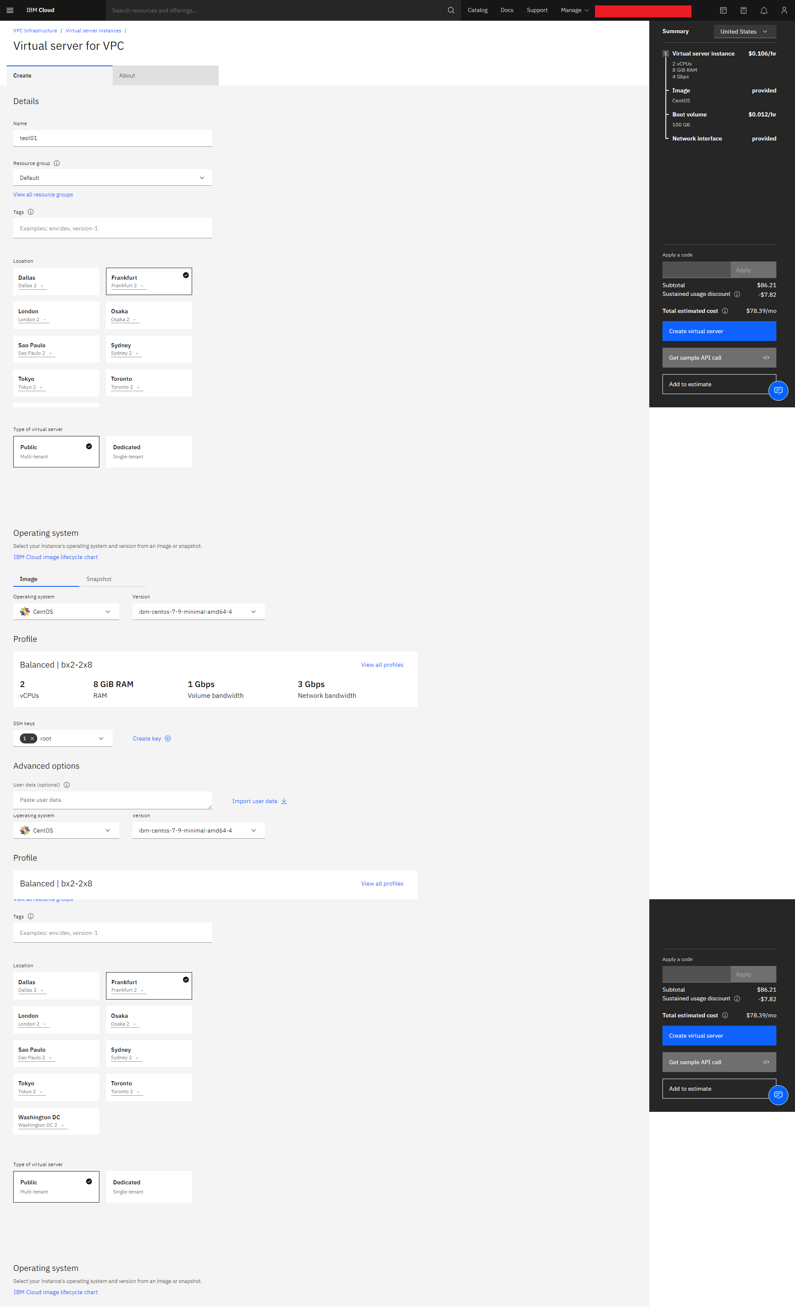Open the user profile icon

point(784,10)
